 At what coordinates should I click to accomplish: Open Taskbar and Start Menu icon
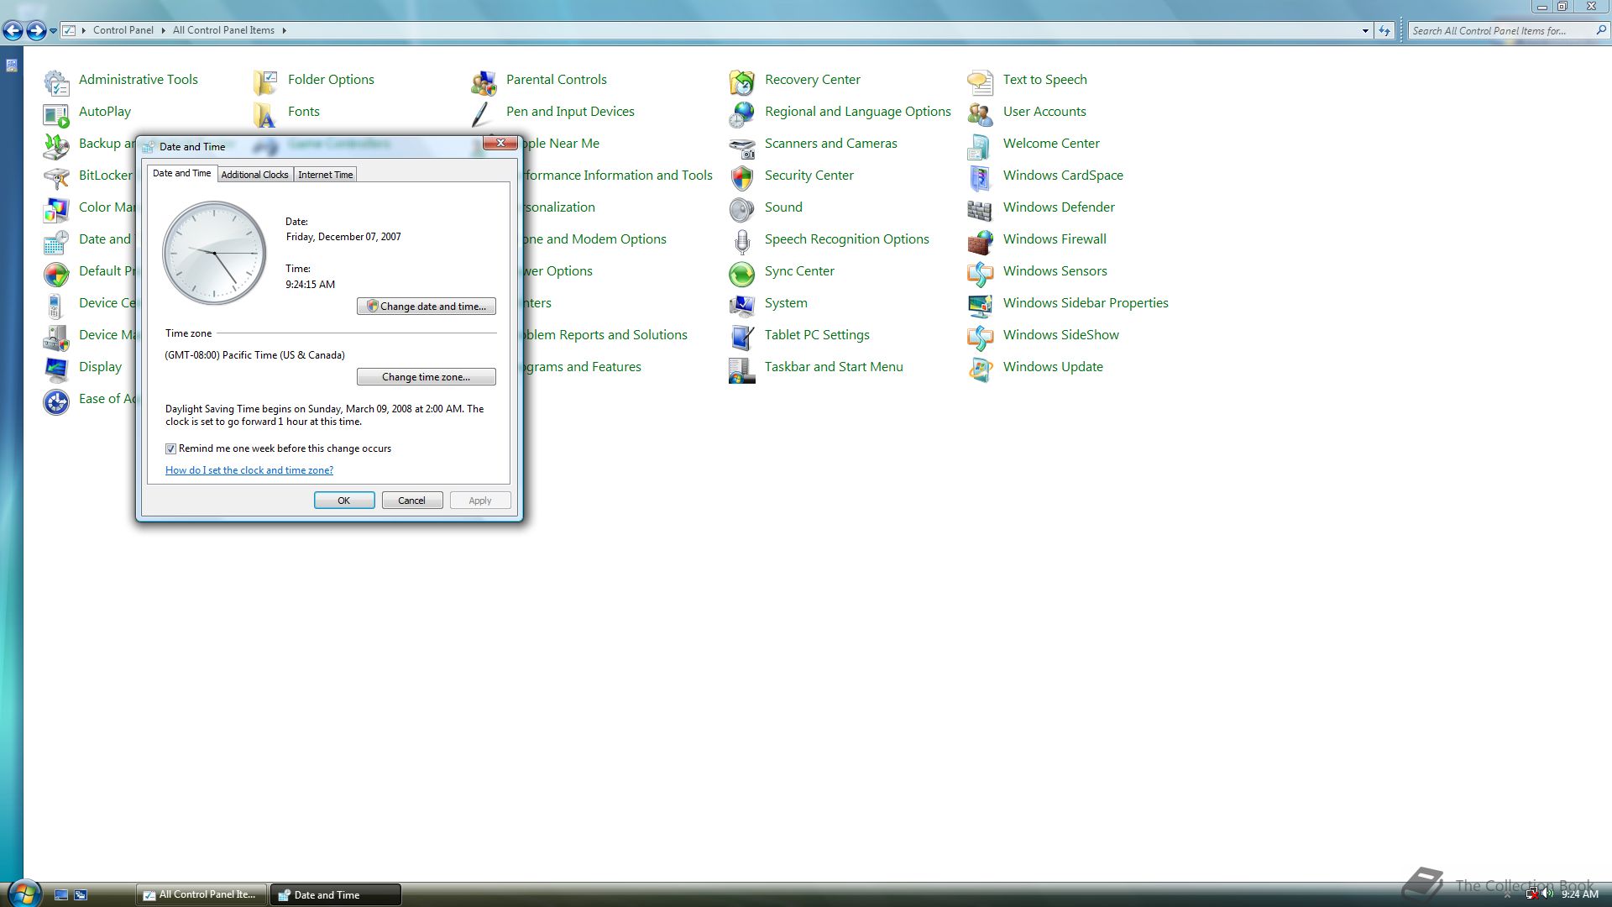(742, 370)
